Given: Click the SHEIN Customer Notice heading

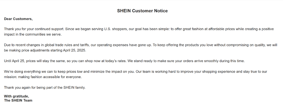Looking at the screenshot, I should click(142, 11).
